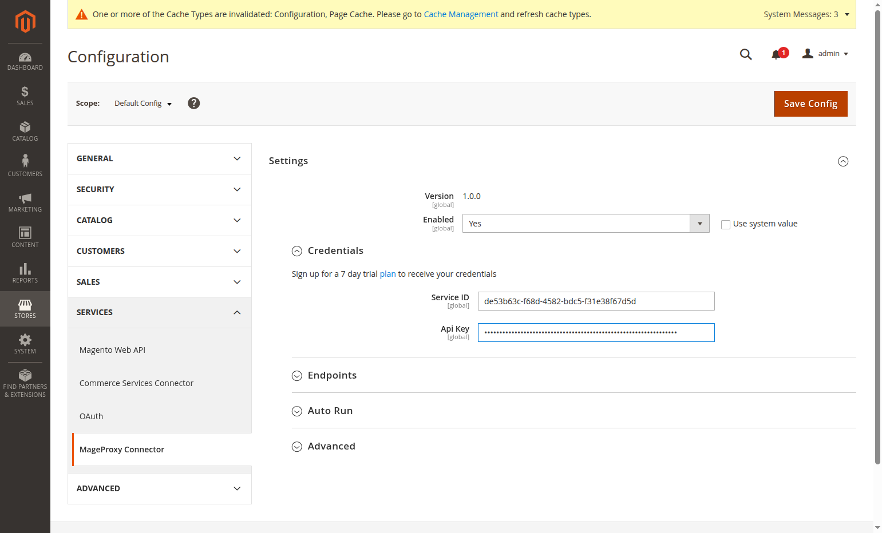
Task: Open the trial plan link
Action: pyautogui.click(x=387, y=274)
